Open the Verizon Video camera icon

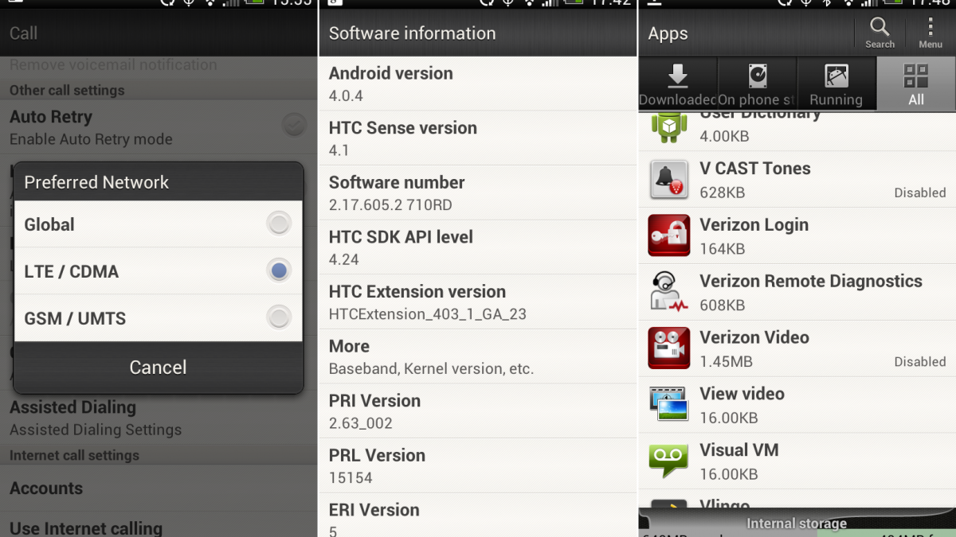coord(668,348)
